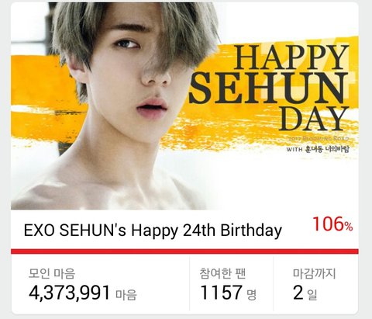
Task: Click the HAPPY SEHUN DAY headline text
Action: click(269, 88)
